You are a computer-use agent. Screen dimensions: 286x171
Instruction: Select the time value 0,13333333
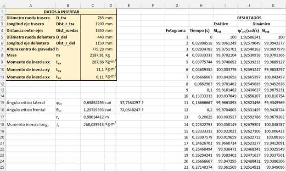click(201, 96)
